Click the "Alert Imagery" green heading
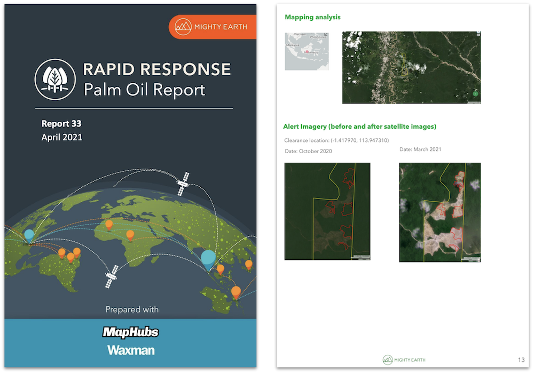This screenshot has width=534, height=373. [x=359, y=126]
